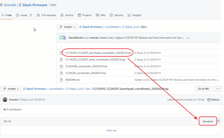The image size is (224, 138).
Task: Open the codmdu author link
Action: (x=94, y=38)
